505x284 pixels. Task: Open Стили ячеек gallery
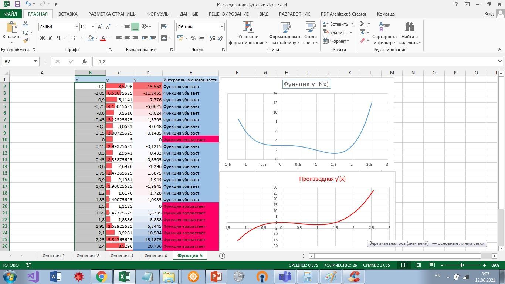(311, 33)
